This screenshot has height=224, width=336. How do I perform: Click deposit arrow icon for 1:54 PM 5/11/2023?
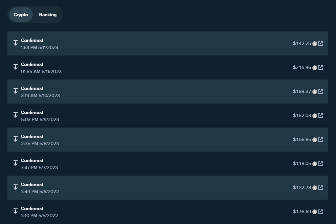[x=15, y=43]
